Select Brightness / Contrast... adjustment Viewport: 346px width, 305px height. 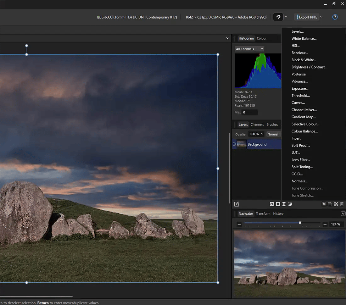pyautogui.click(x=309, y=67)
